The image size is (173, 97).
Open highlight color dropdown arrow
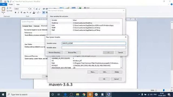[x=40, y=13]
